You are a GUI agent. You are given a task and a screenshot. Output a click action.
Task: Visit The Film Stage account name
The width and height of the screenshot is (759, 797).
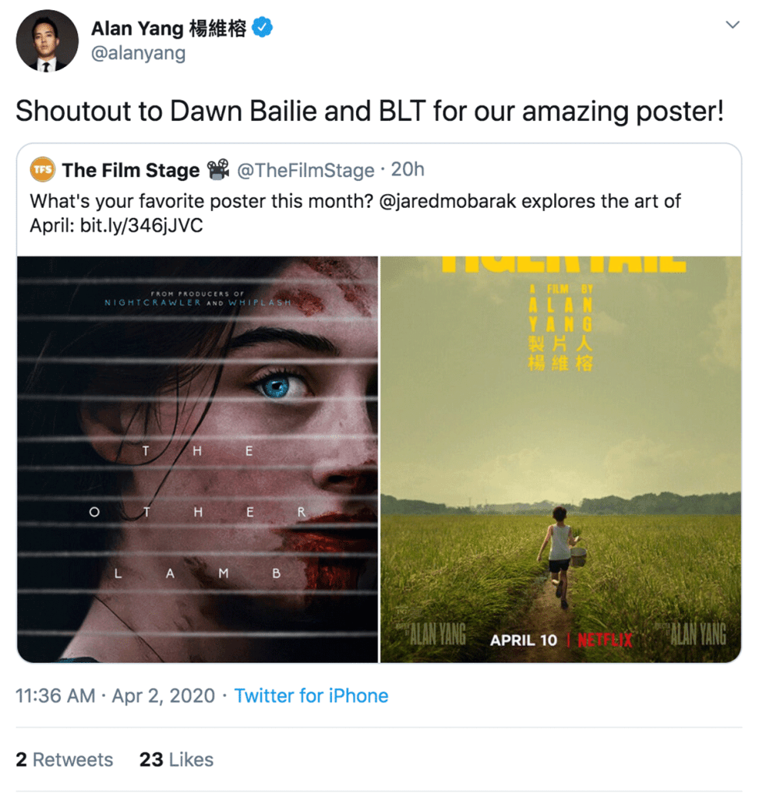tap(131, 171)
